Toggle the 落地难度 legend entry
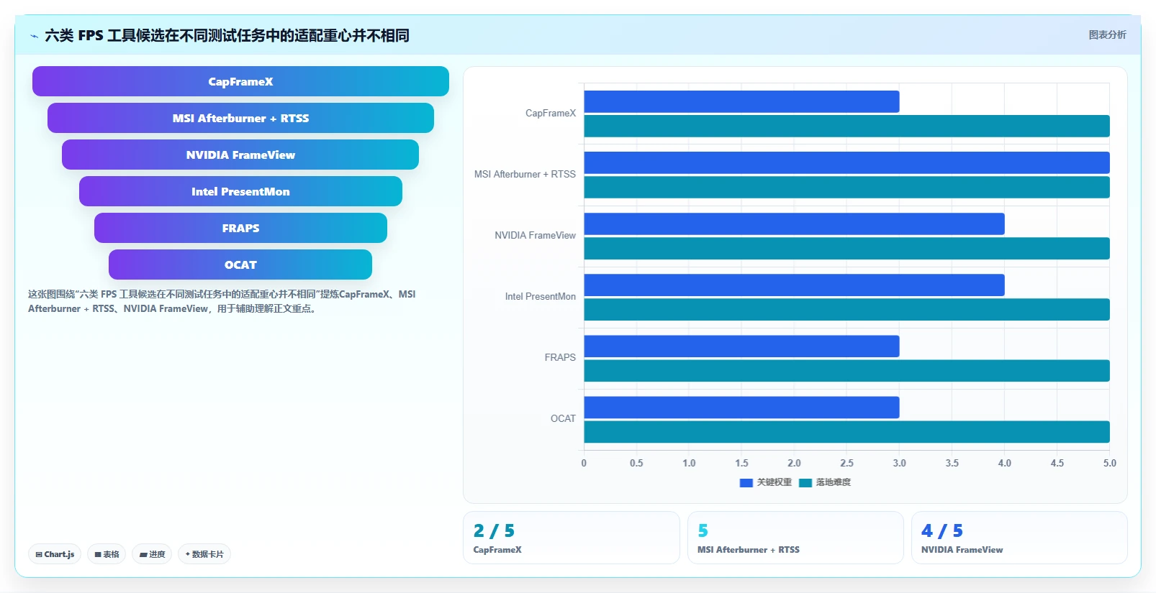The width and height of the screenshot is (1156, 593). click(x=825, y=482)
